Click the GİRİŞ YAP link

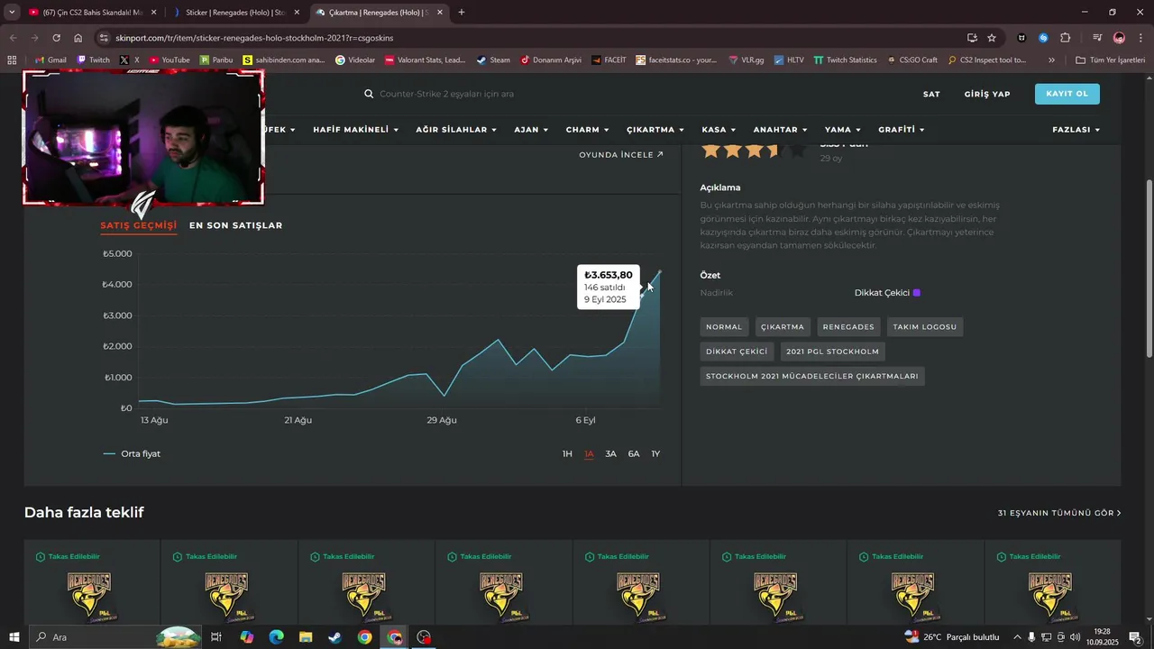click(x=987, y=94)
